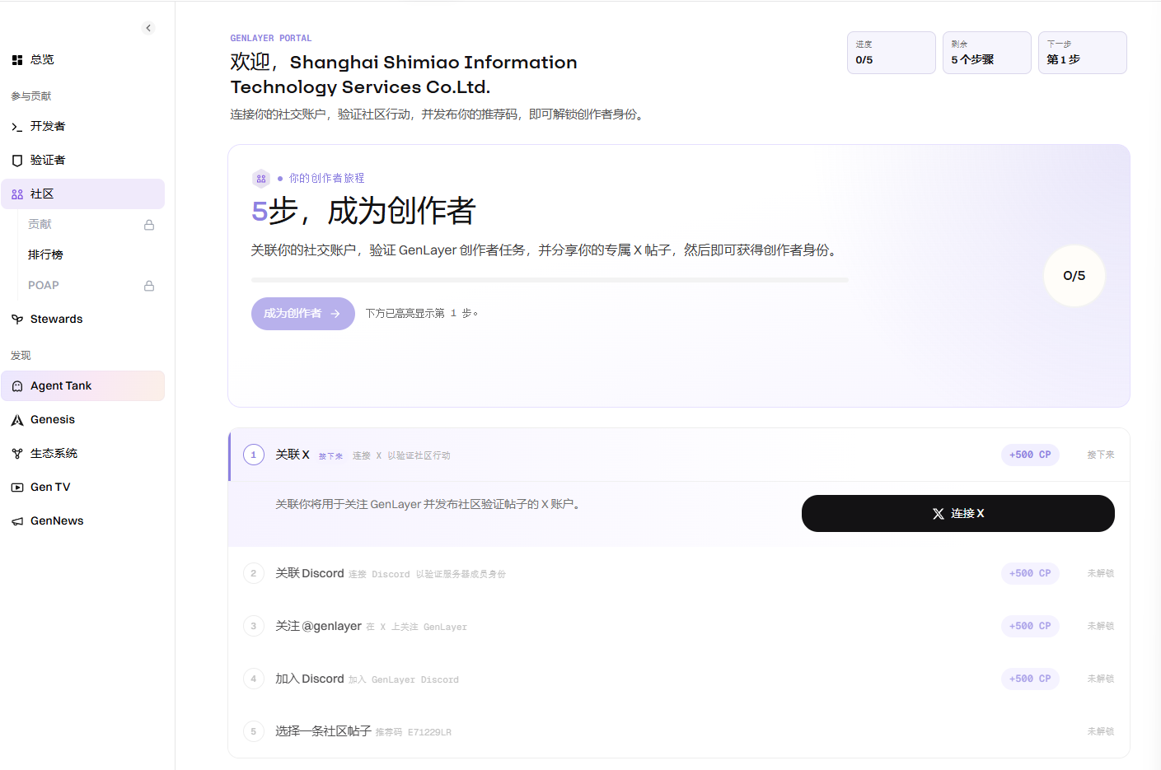
Task: Click the Genesis logo icon
Action: (17, 420)
